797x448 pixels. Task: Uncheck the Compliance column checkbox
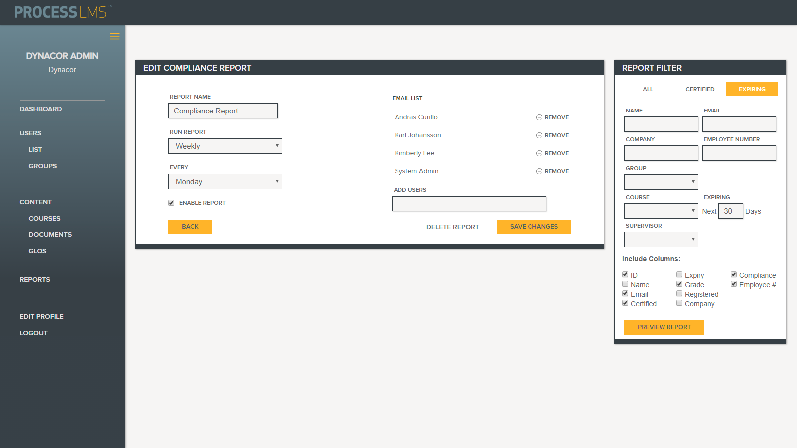click(x=734, y=275)
